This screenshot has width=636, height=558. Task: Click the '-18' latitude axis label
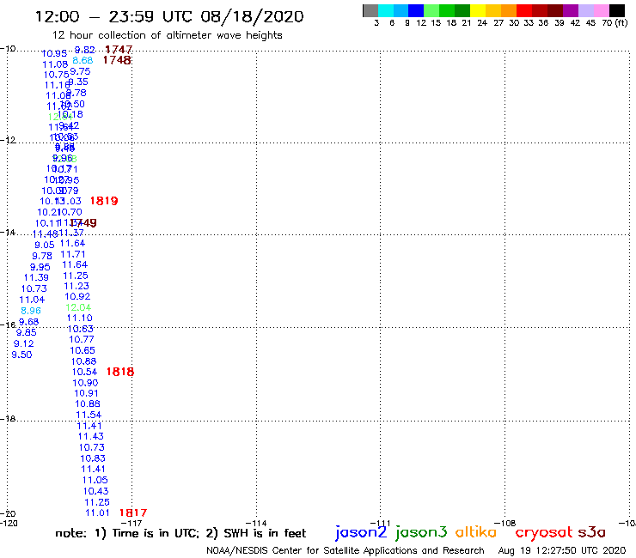pos(8,418)
